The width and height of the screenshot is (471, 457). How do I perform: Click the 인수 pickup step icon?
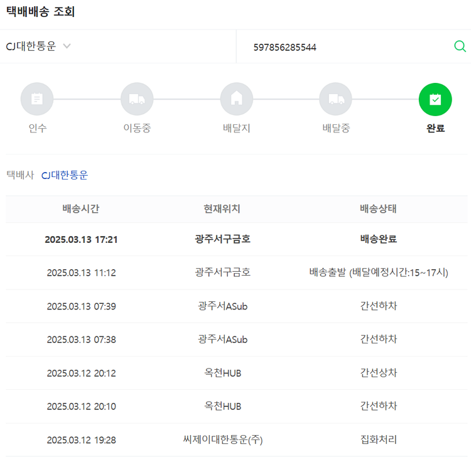37,99
